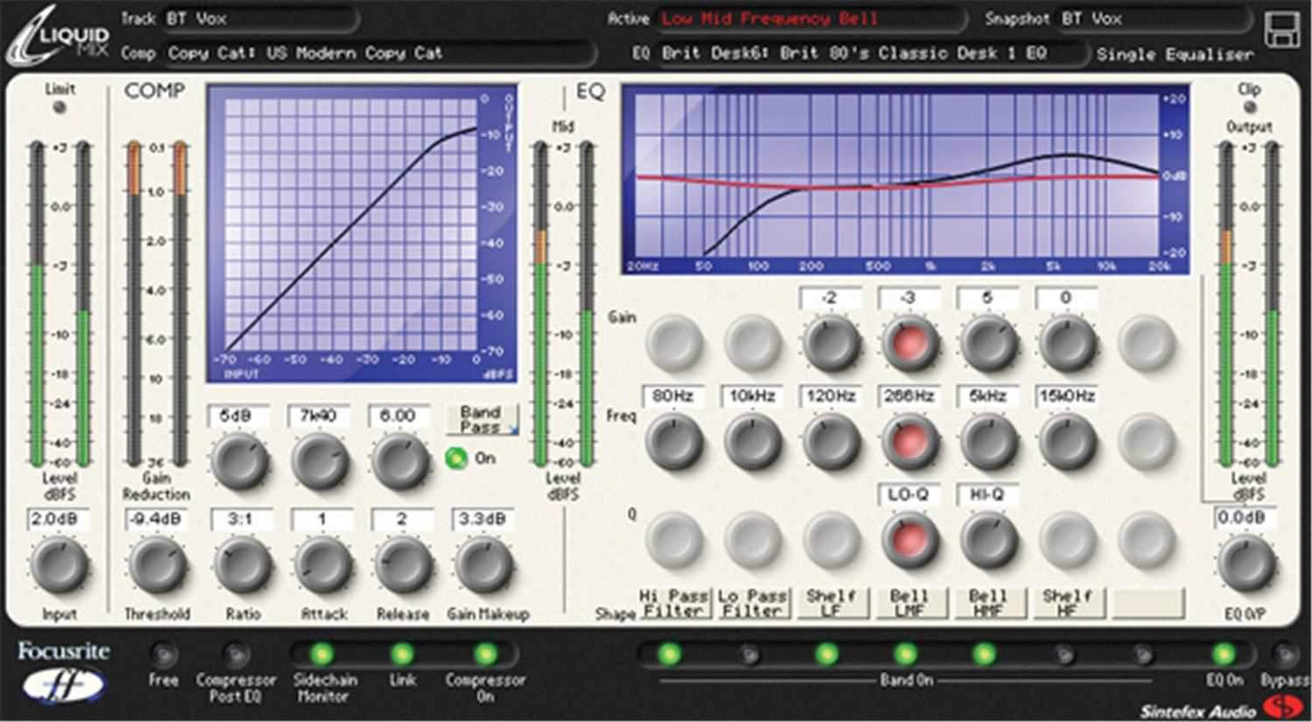
Task: Enable the Sidechain Monitor
Action: coord(320,652)
